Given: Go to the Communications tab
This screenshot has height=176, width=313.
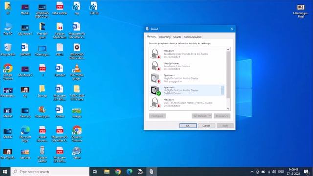Looking at the screenshot, I should click(x=193, y=37).
